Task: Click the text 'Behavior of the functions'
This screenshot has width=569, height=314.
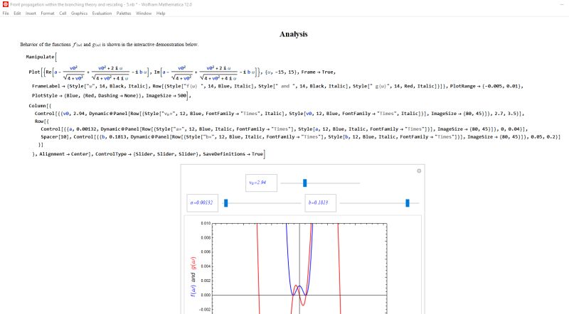Action: (x=46, y=45)
